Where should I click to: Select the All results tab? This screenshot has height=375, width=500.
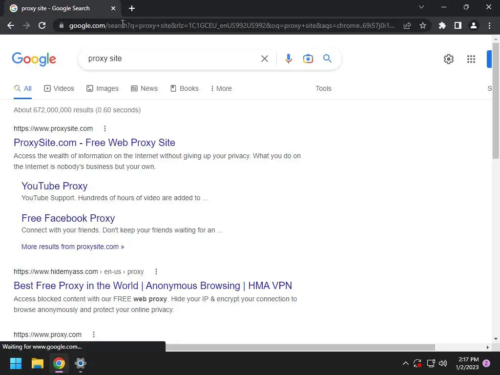[x=22, y=88]
